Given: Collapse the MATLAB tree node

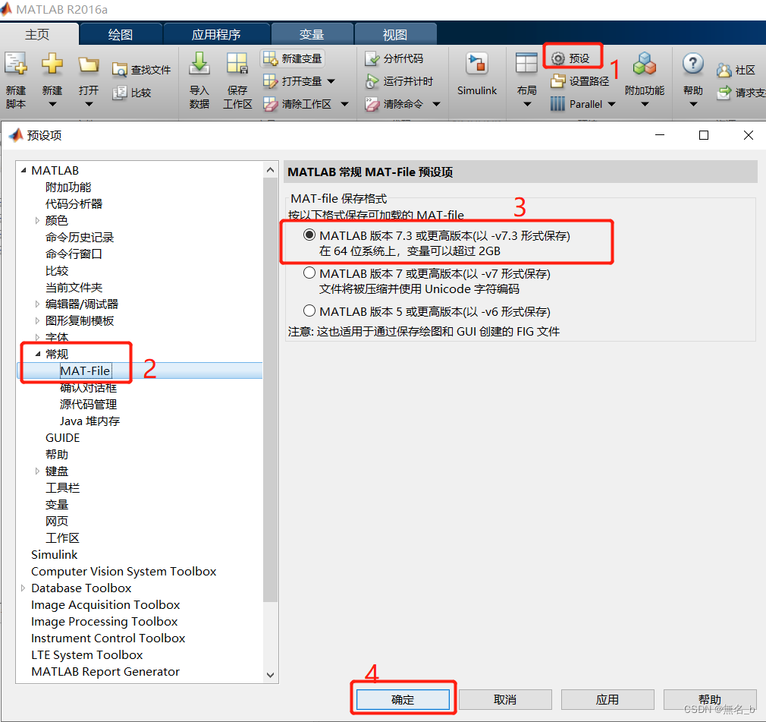Looking at the screenshot, I should click(23, 170).
